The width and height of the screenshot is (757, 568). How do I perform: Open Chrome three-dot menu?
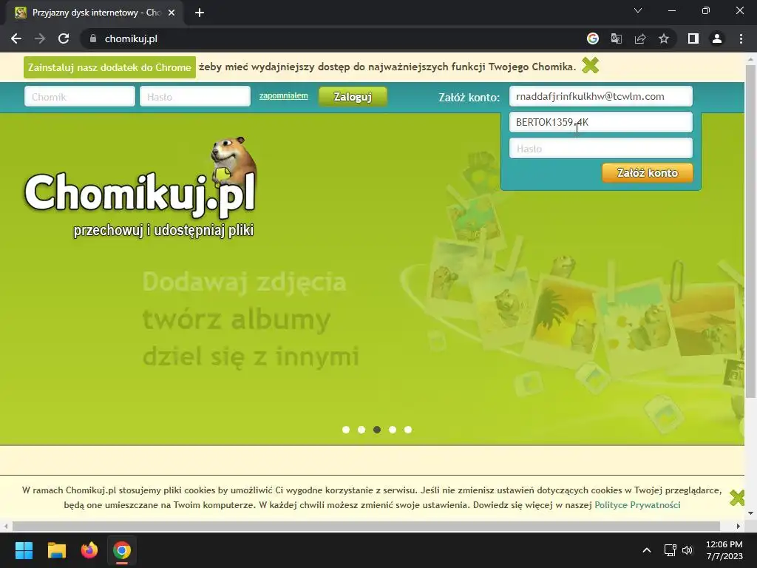(x=741, y=38)
